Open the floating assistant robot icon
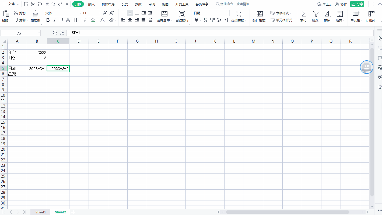Screen dimensions: 382x215 (x=367, y=67)
